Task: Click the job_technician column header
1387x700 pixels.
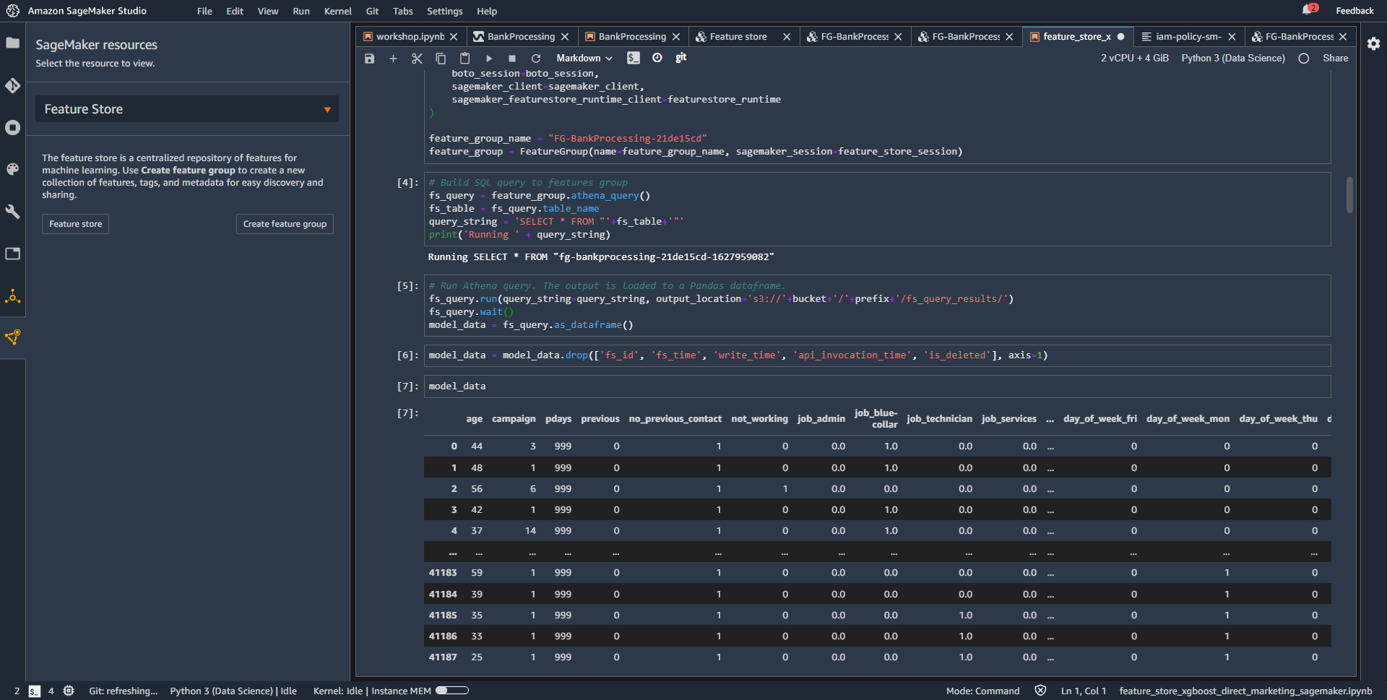Action: click(939, 419)
